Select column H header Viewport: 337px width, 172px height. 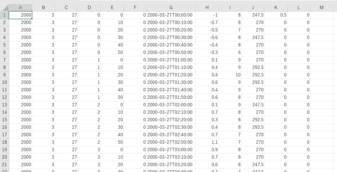(207, 8)
